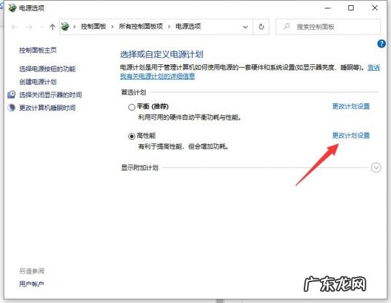The width and height of the screenshot is (391, 303).
Task: Click the 另请参阅 label
Action: [32, 271]
